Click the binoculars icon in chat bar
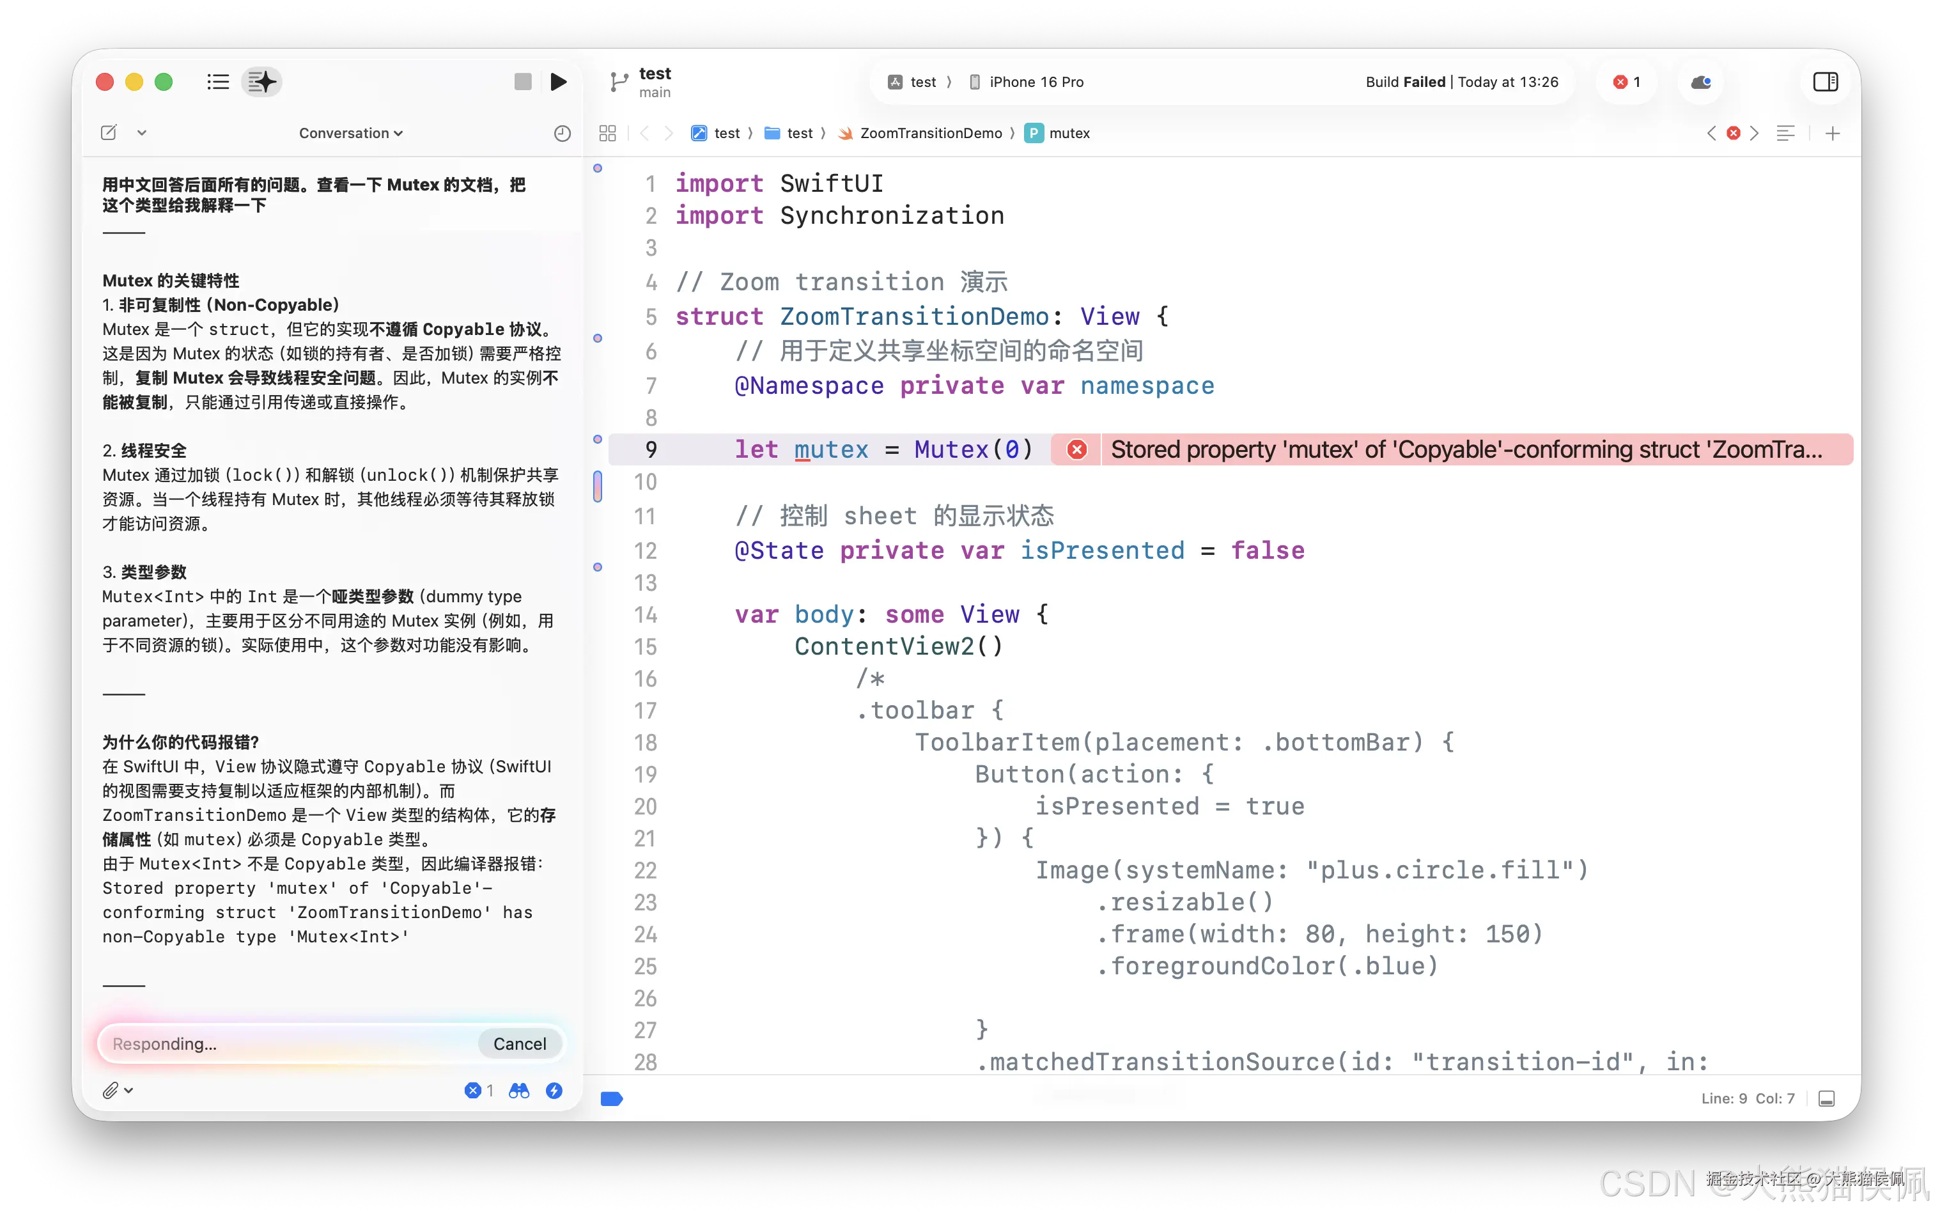1933x1216 pixels. [520, 1090]
